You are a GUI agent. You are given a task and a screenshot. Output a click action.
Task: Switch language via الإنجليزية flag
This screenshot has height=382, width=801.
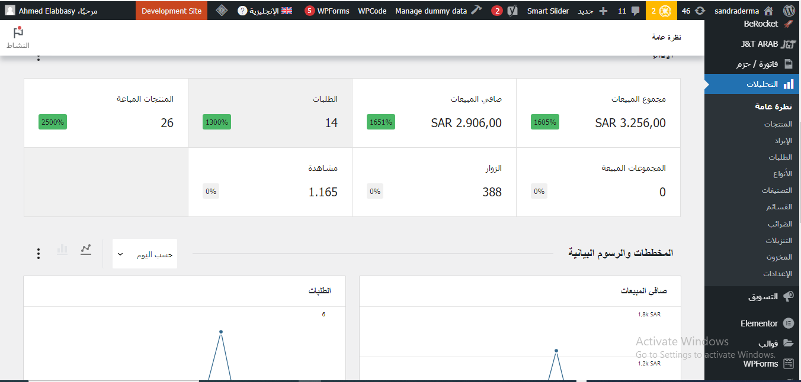[271, 11]
